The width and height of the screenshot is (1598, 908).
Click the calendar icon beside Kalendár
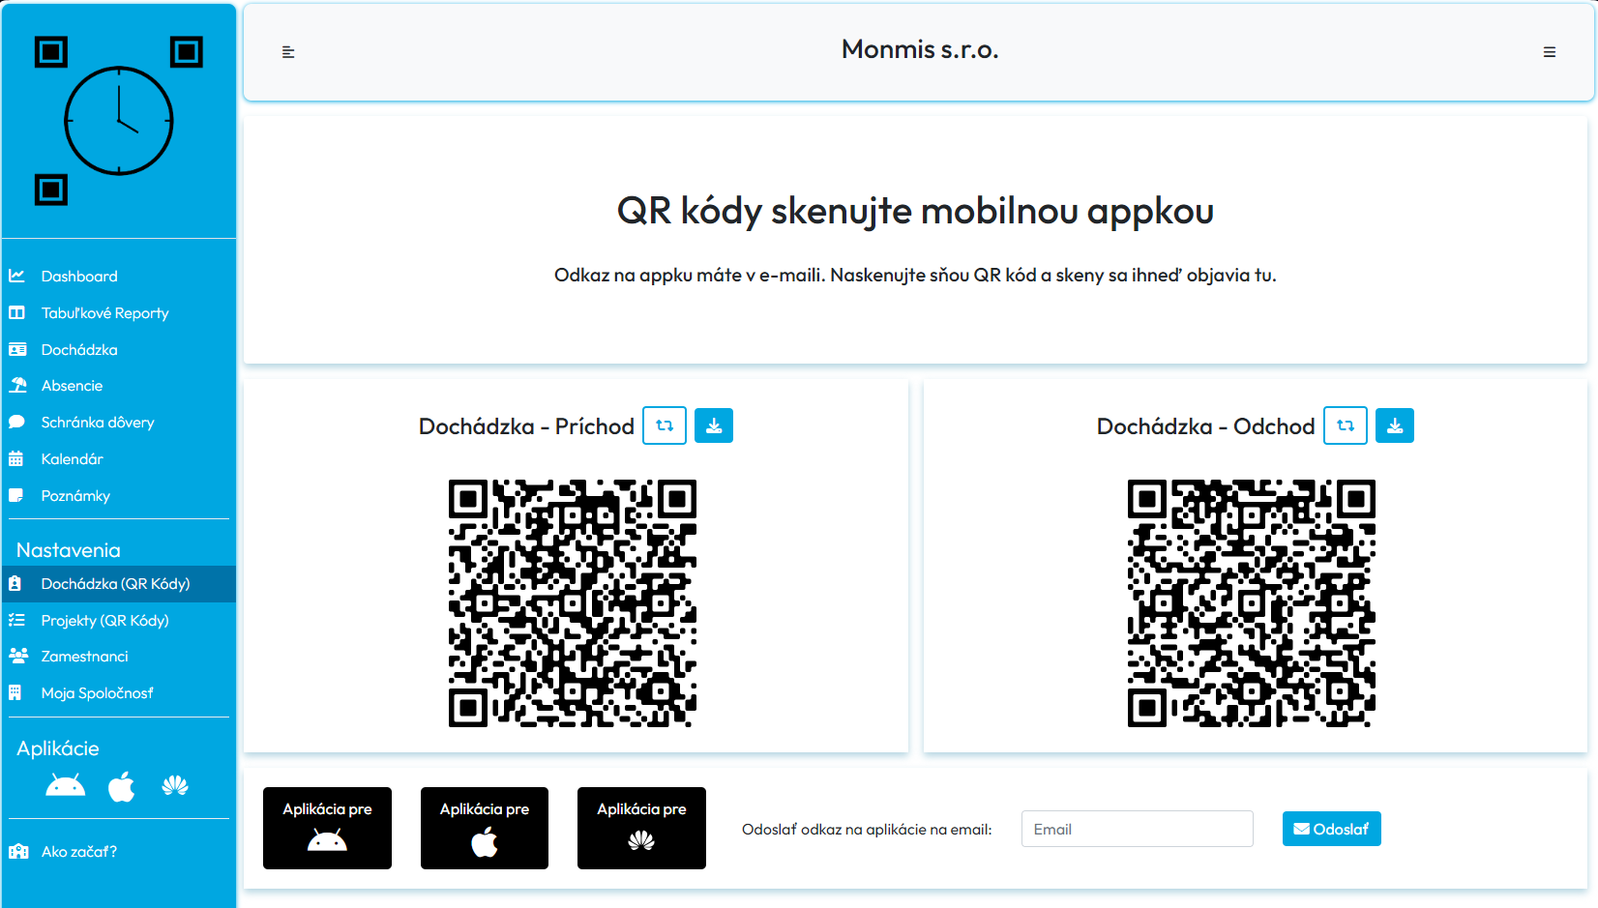(15, 458)
